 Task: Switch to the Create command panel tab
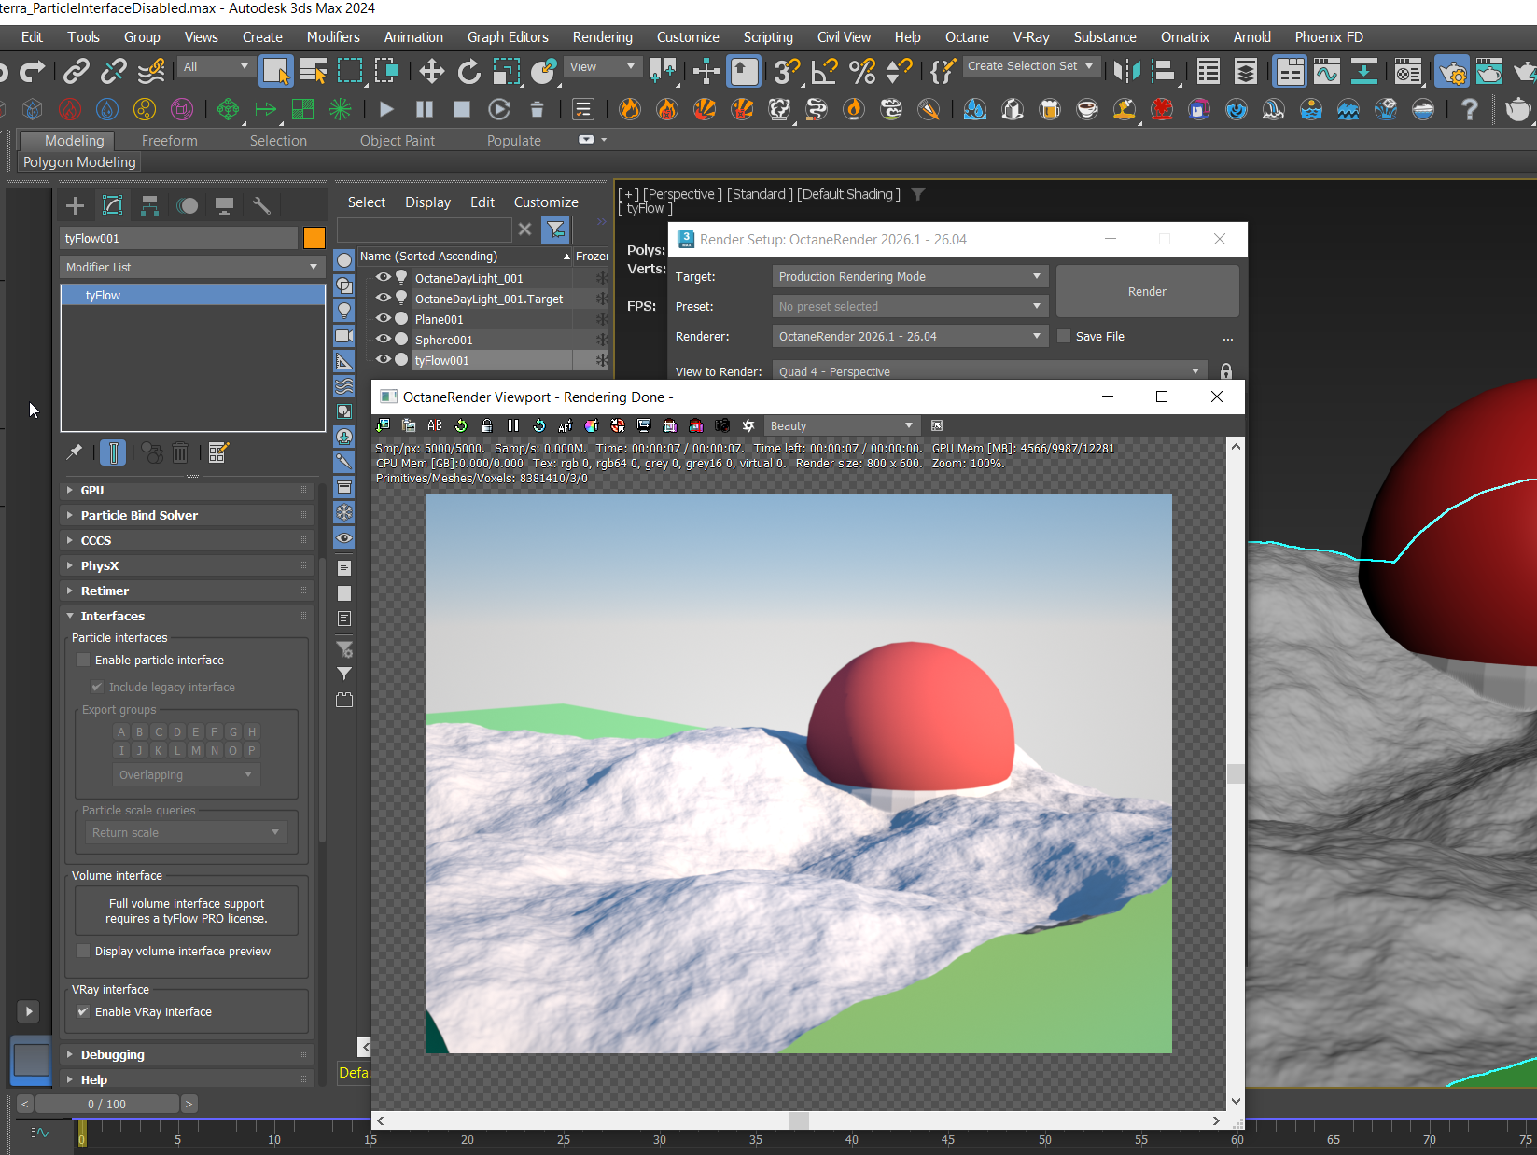[76, 205]
